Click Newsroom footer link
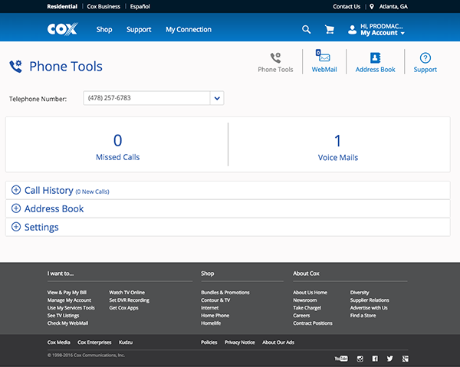The image size is (460, 367). click(305, 300)
